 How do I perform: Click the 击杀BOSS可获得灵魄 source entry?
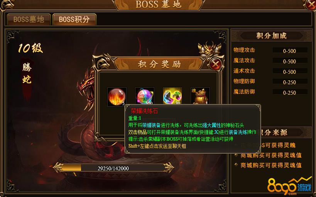click(x=268, y=145)
